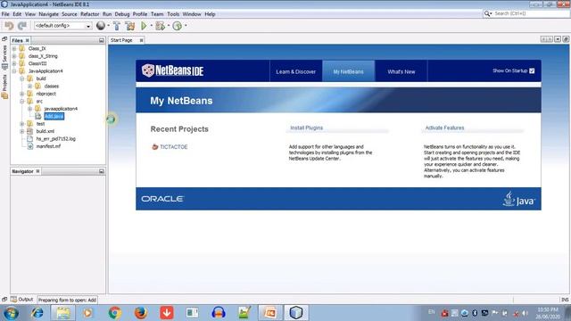The image size is (571, 321).
Task: Launch Internet Explorer from taskbar
Action: tap(37, 313)
